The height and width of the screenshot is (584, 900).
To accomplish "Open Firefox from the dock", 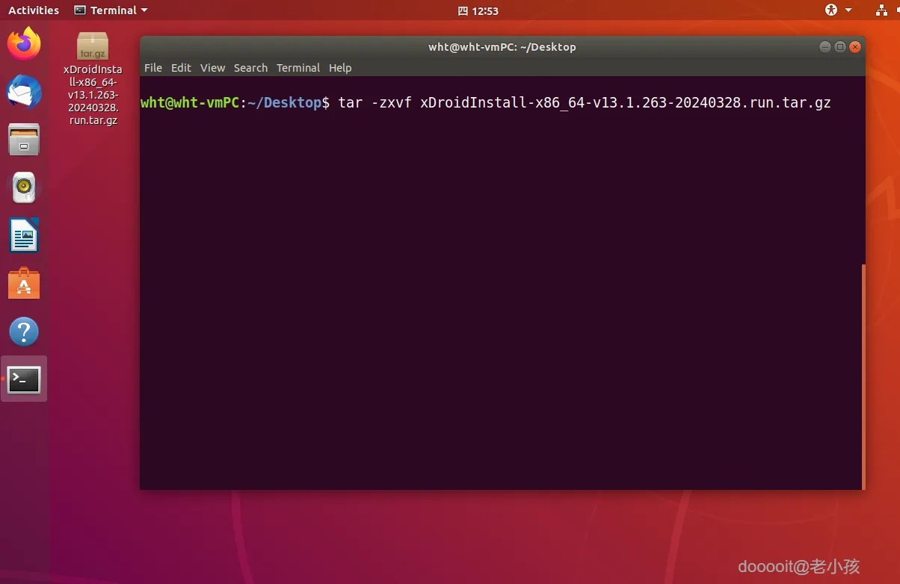I will [x=24, y=44].
